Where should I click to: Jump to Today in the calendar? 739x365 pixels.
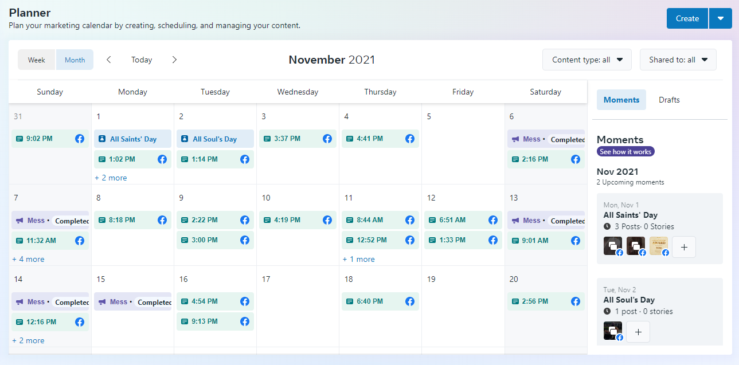click(x=142, y=60)
